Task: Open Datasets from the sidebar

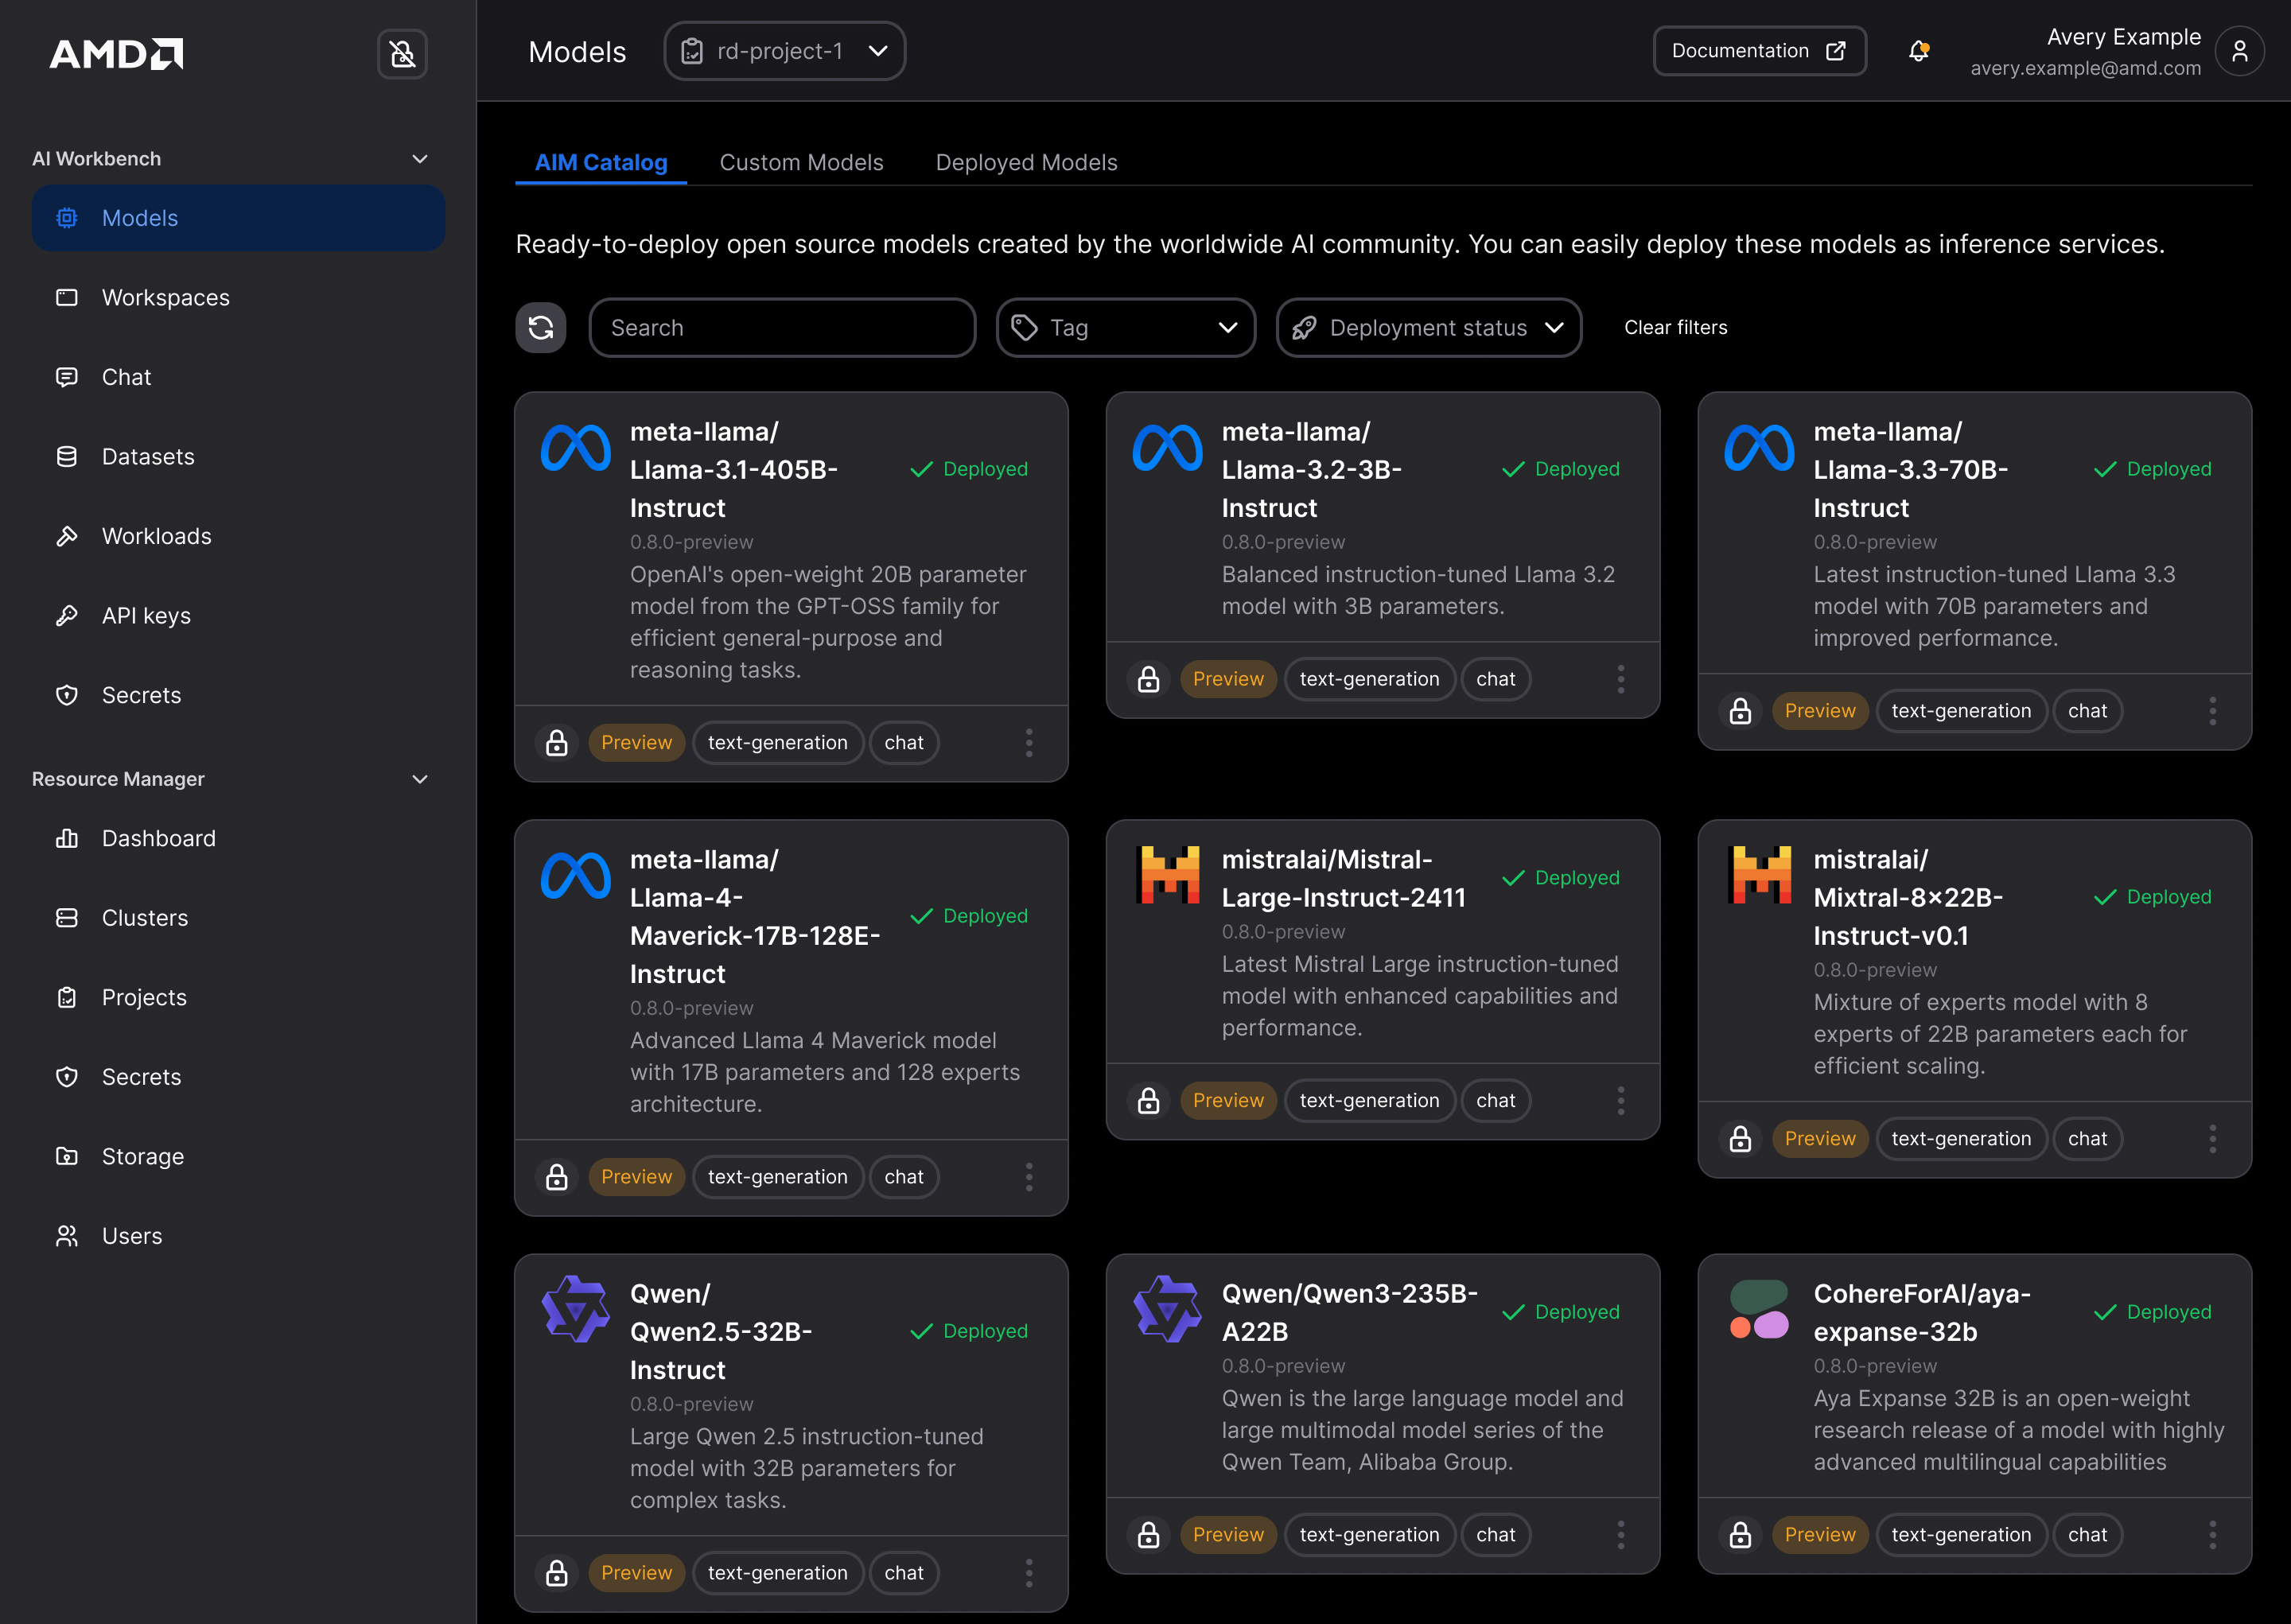Action: click(x=148, y=456)
